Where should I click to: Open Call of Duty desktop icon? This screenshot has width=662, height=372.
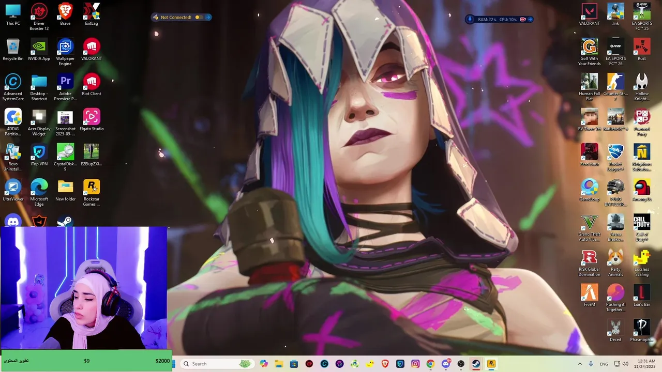tap(642, 228)
